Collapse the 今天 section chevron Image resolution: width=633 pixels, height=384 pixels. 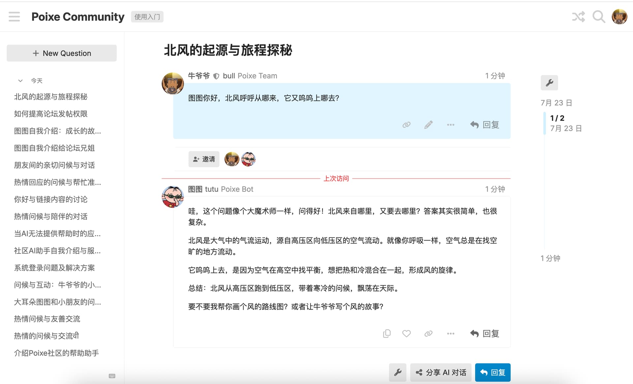pos(20,81)
